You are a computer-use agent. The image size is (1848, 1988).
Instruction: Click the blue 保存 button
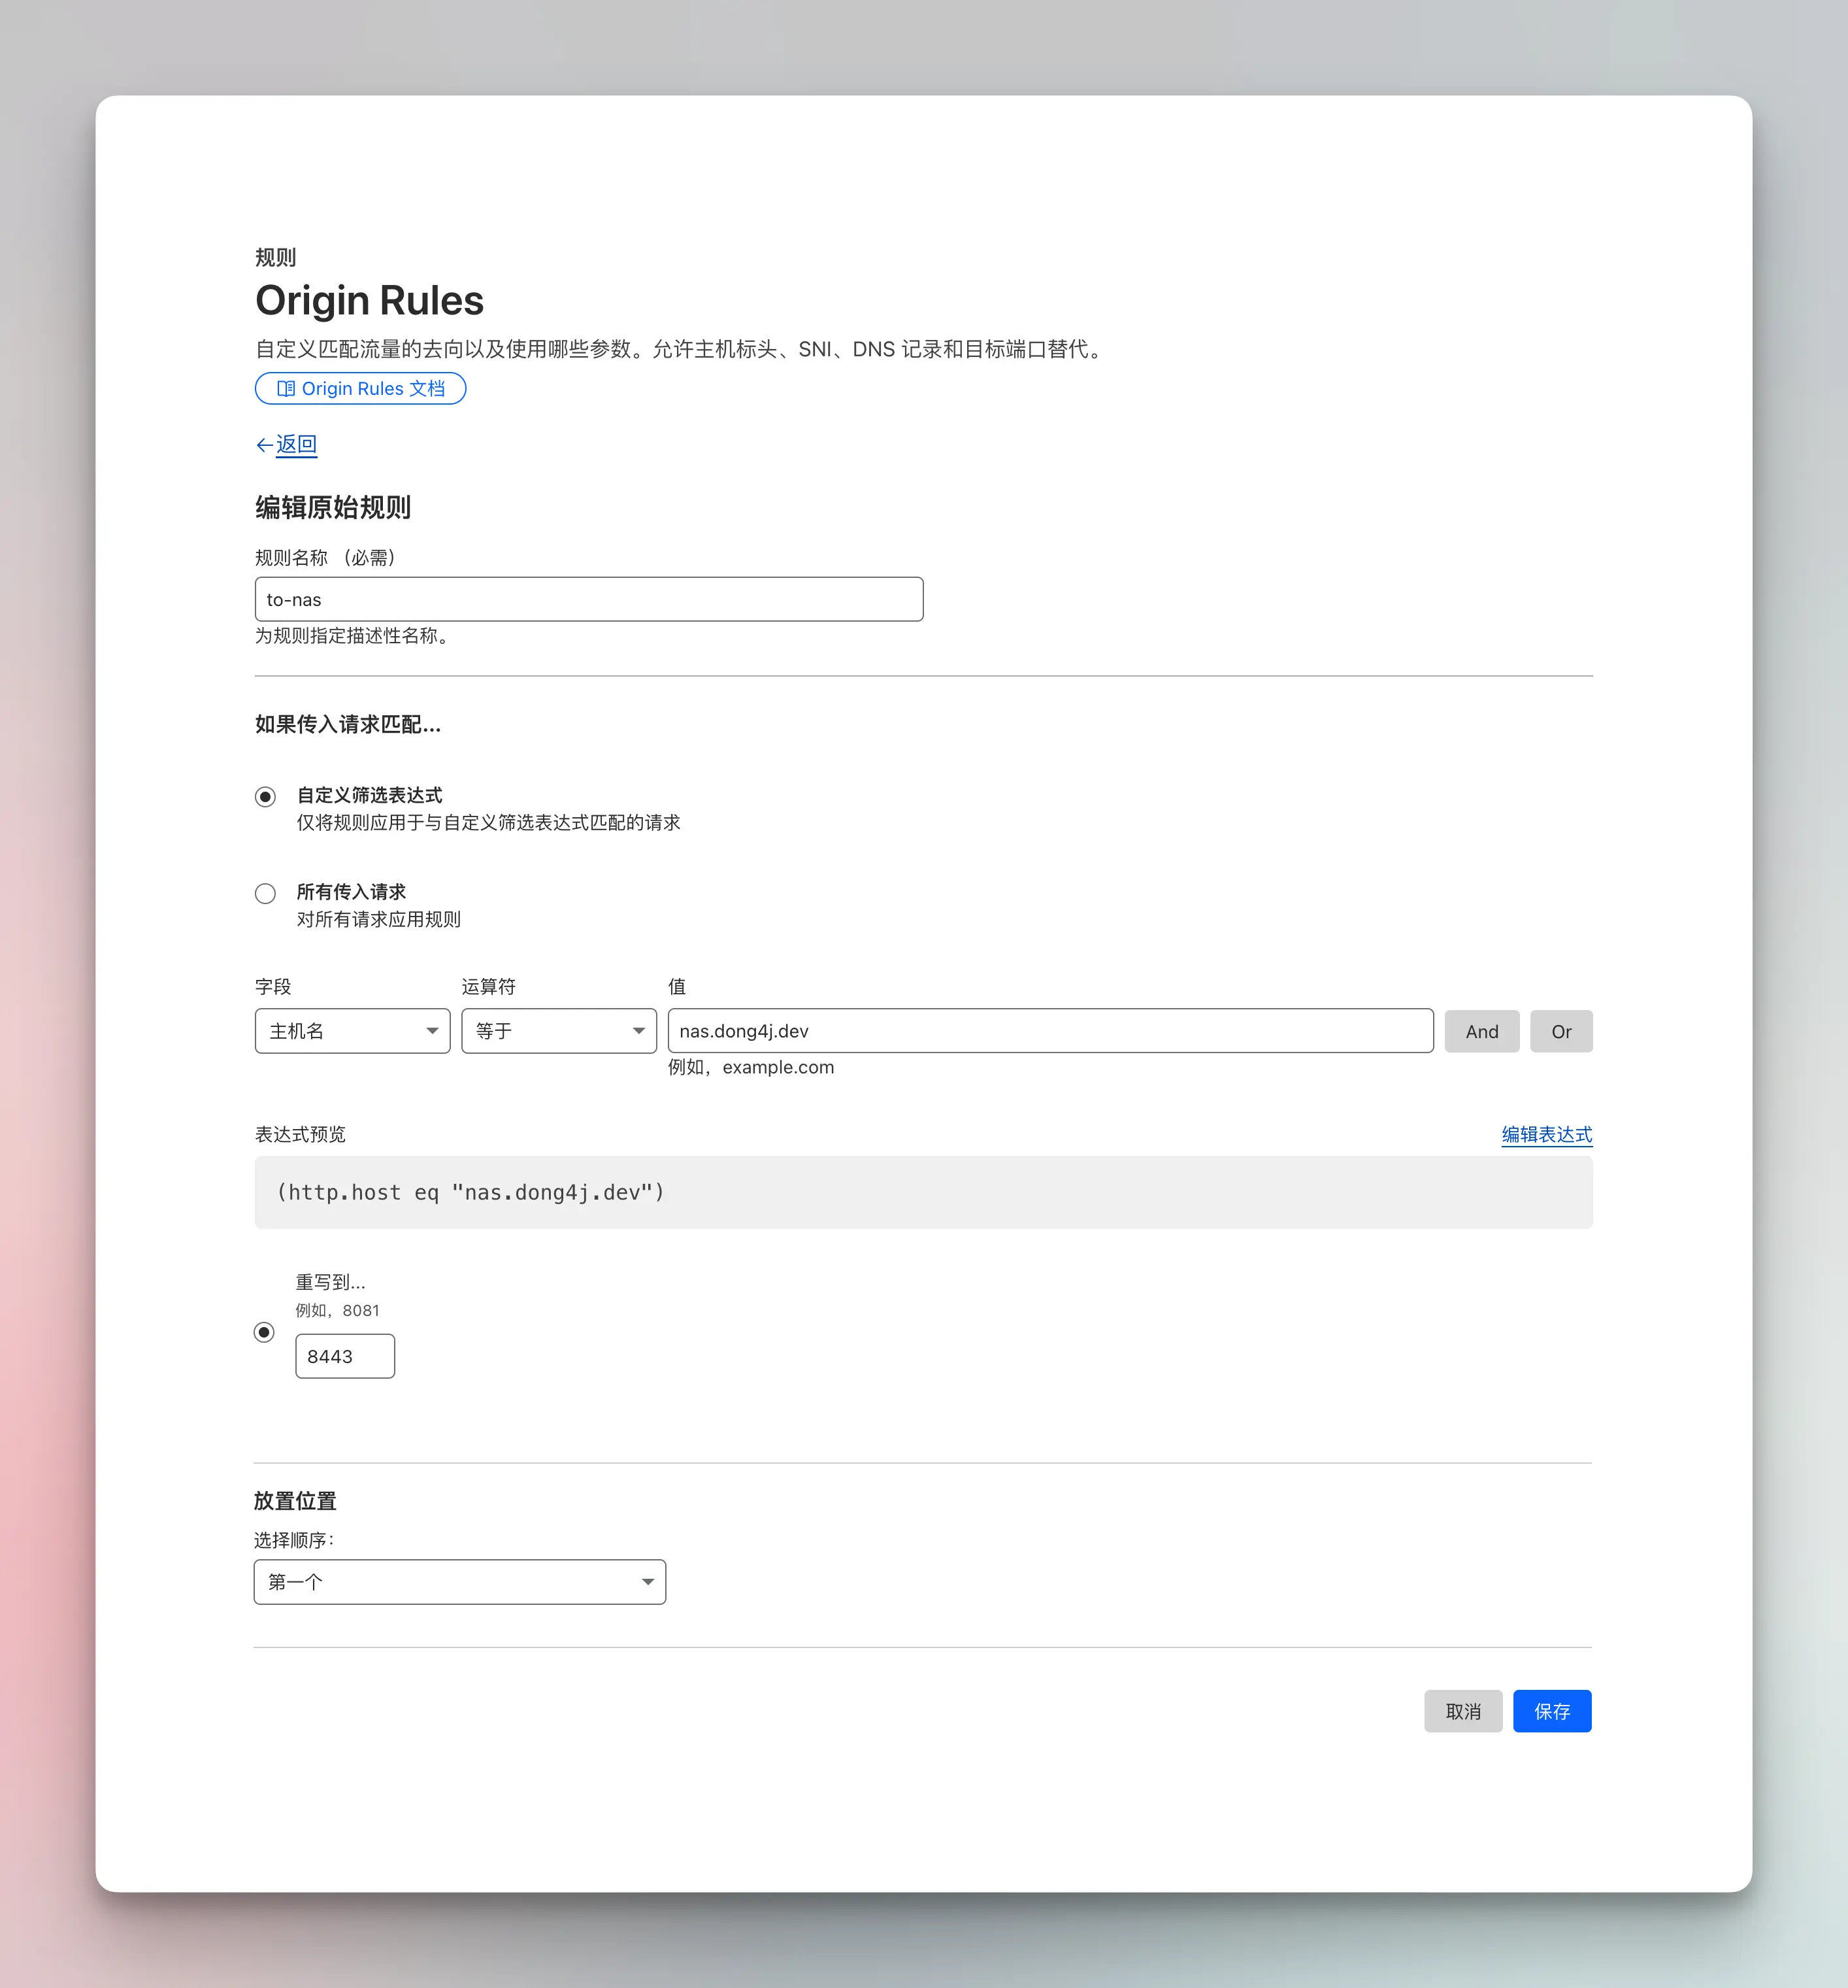(1551, 1711)
